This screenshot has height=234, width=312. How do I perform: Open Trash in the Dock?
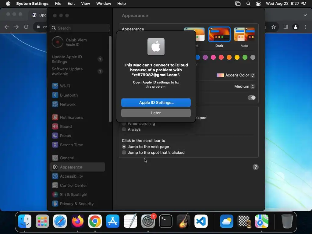tap(287, 221)
